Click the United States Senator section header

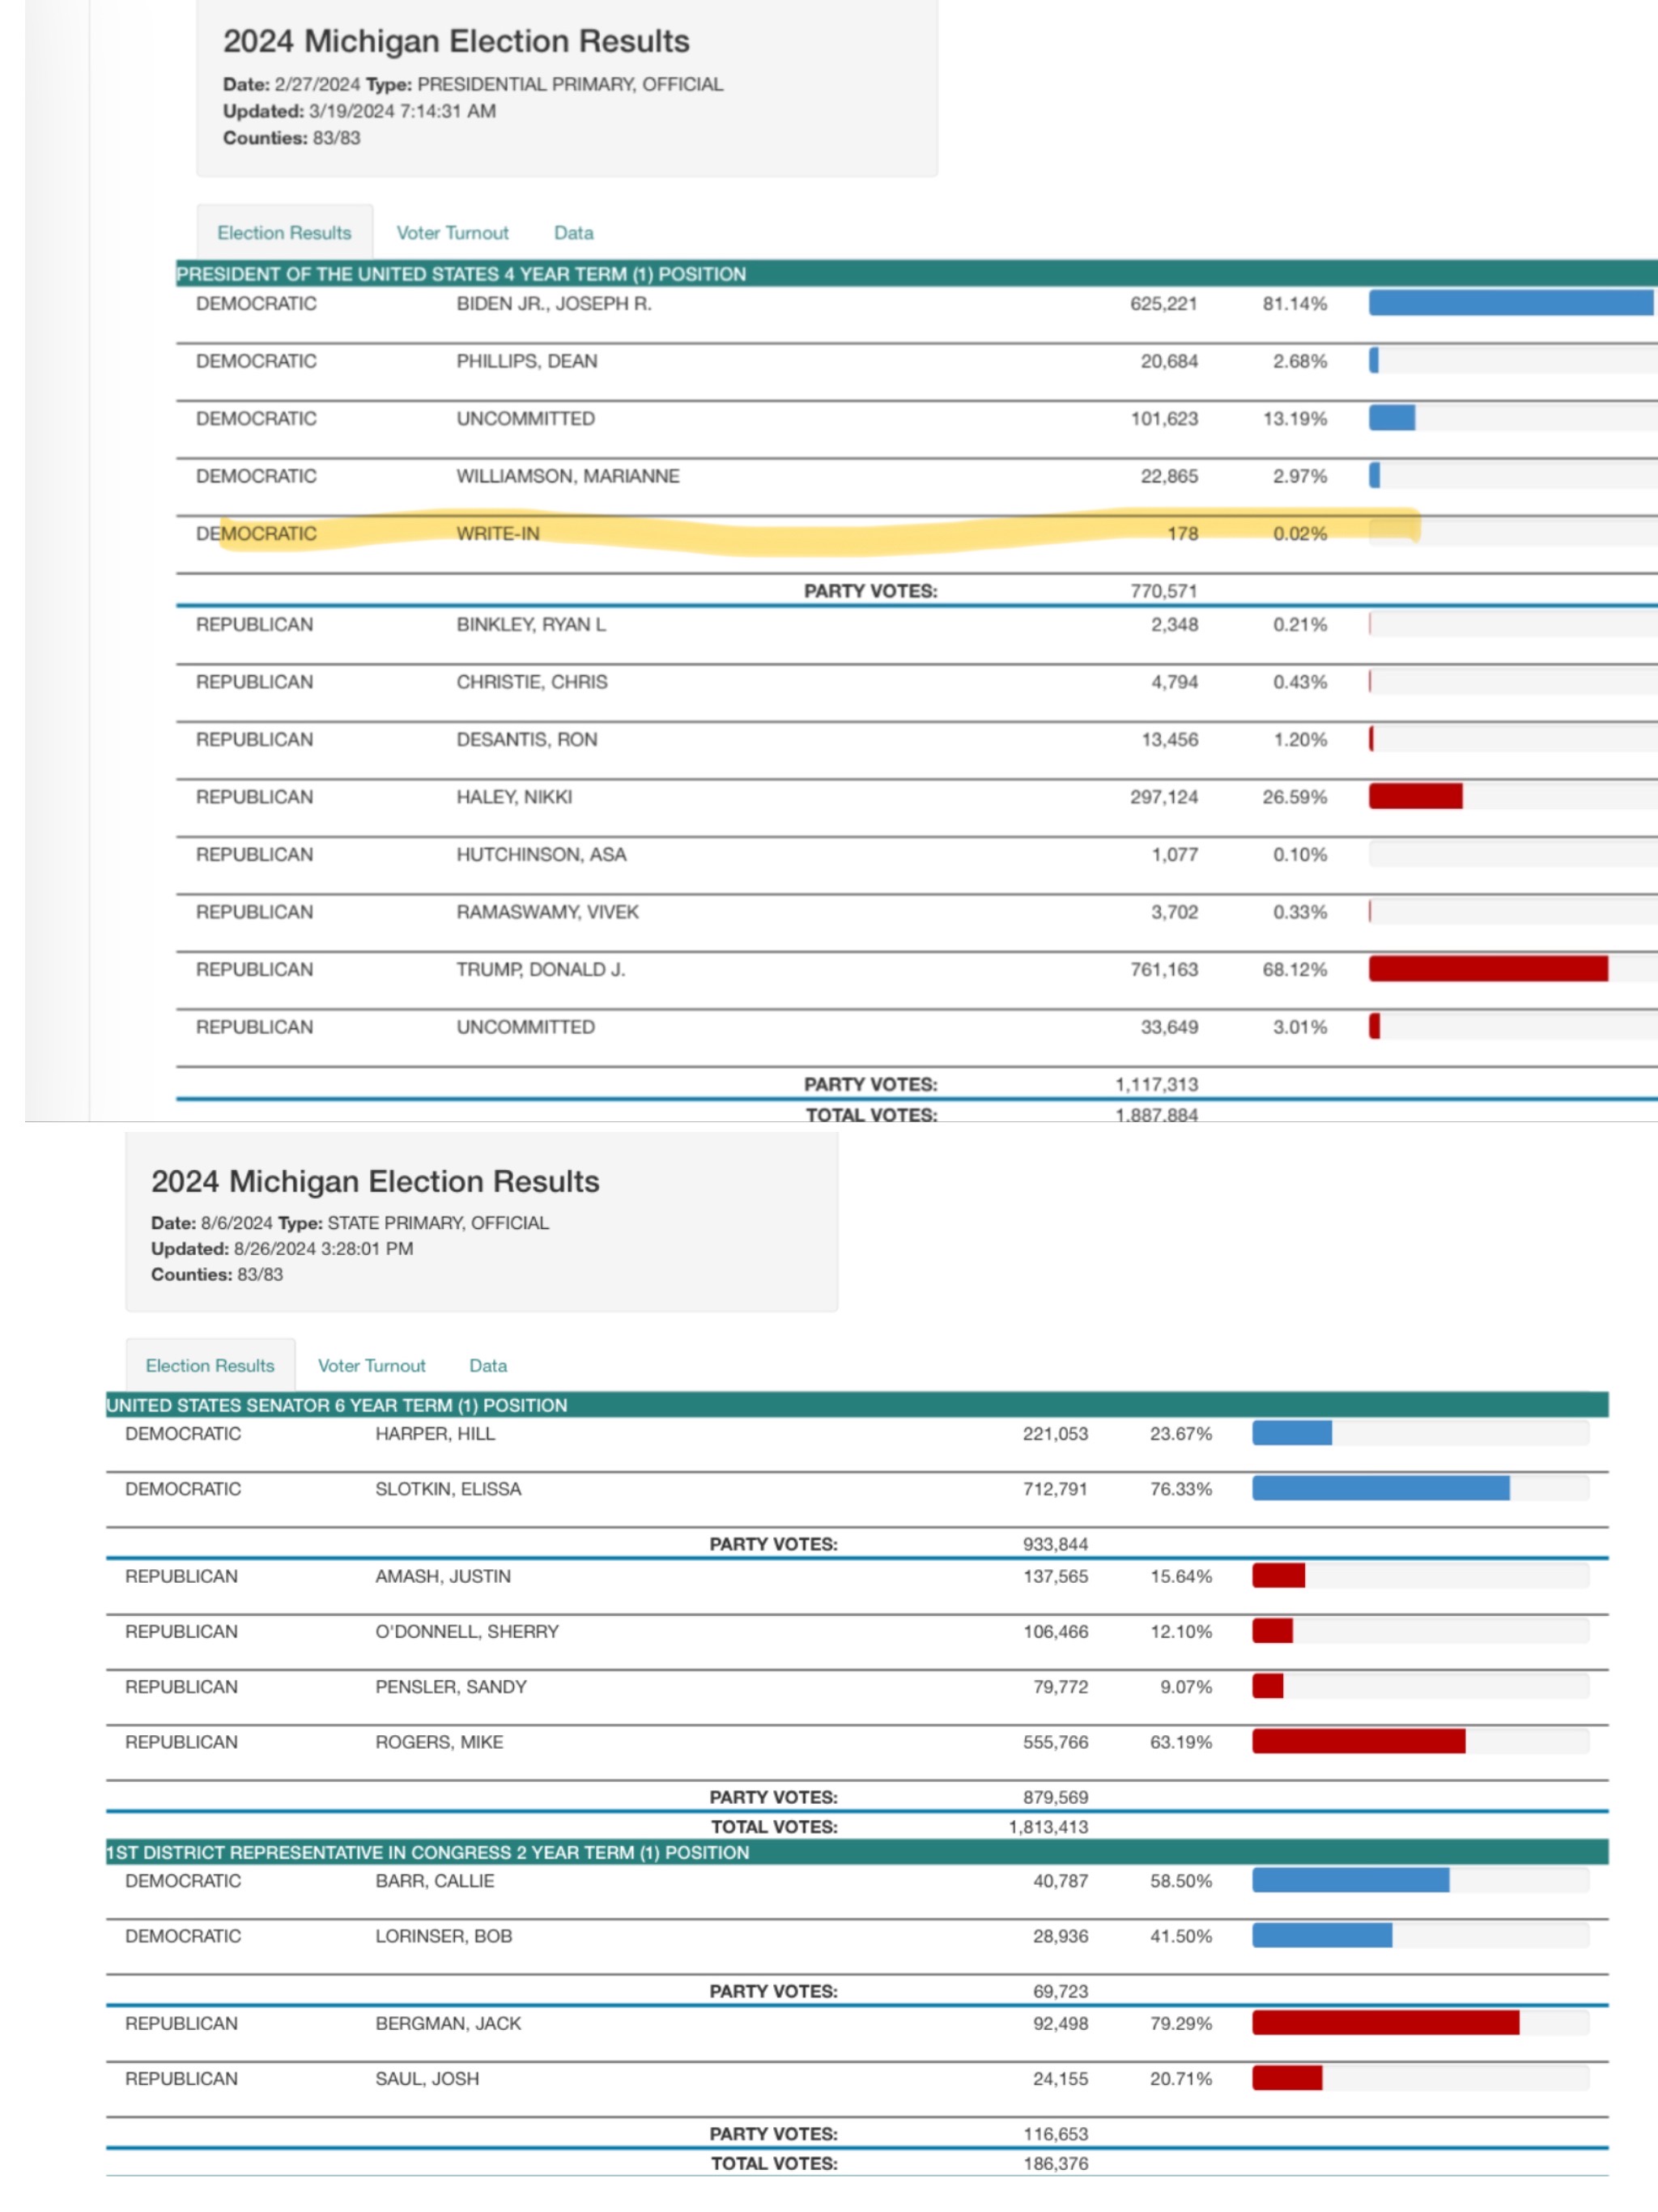coord(857,1405)
